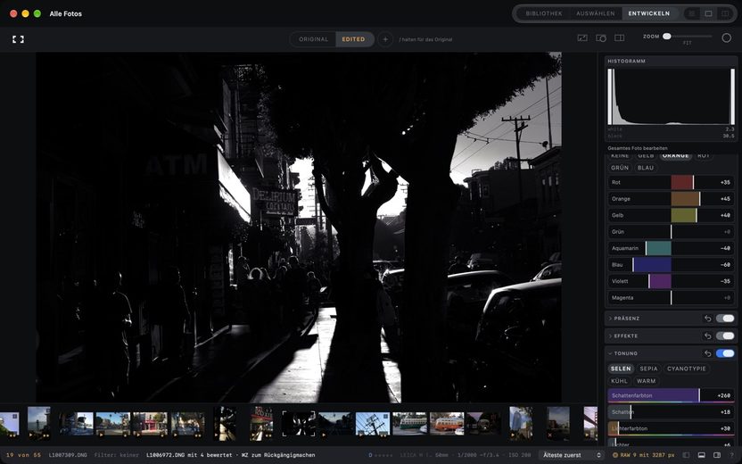Viewport: 742px width, 464px height.
Task: Switch to the side-by-side layout icon in the header
Action: coord(725,13)
